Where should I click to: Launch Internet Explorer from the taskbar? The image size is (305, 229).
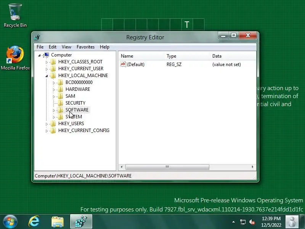pos(34,222)
